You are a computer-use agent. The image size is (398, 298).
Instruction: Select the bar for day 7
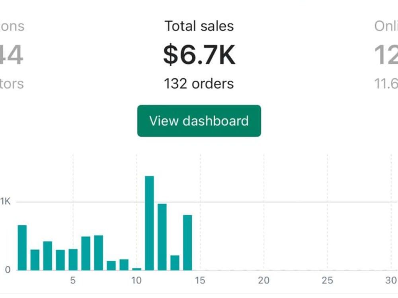click(x=98, y=253)
